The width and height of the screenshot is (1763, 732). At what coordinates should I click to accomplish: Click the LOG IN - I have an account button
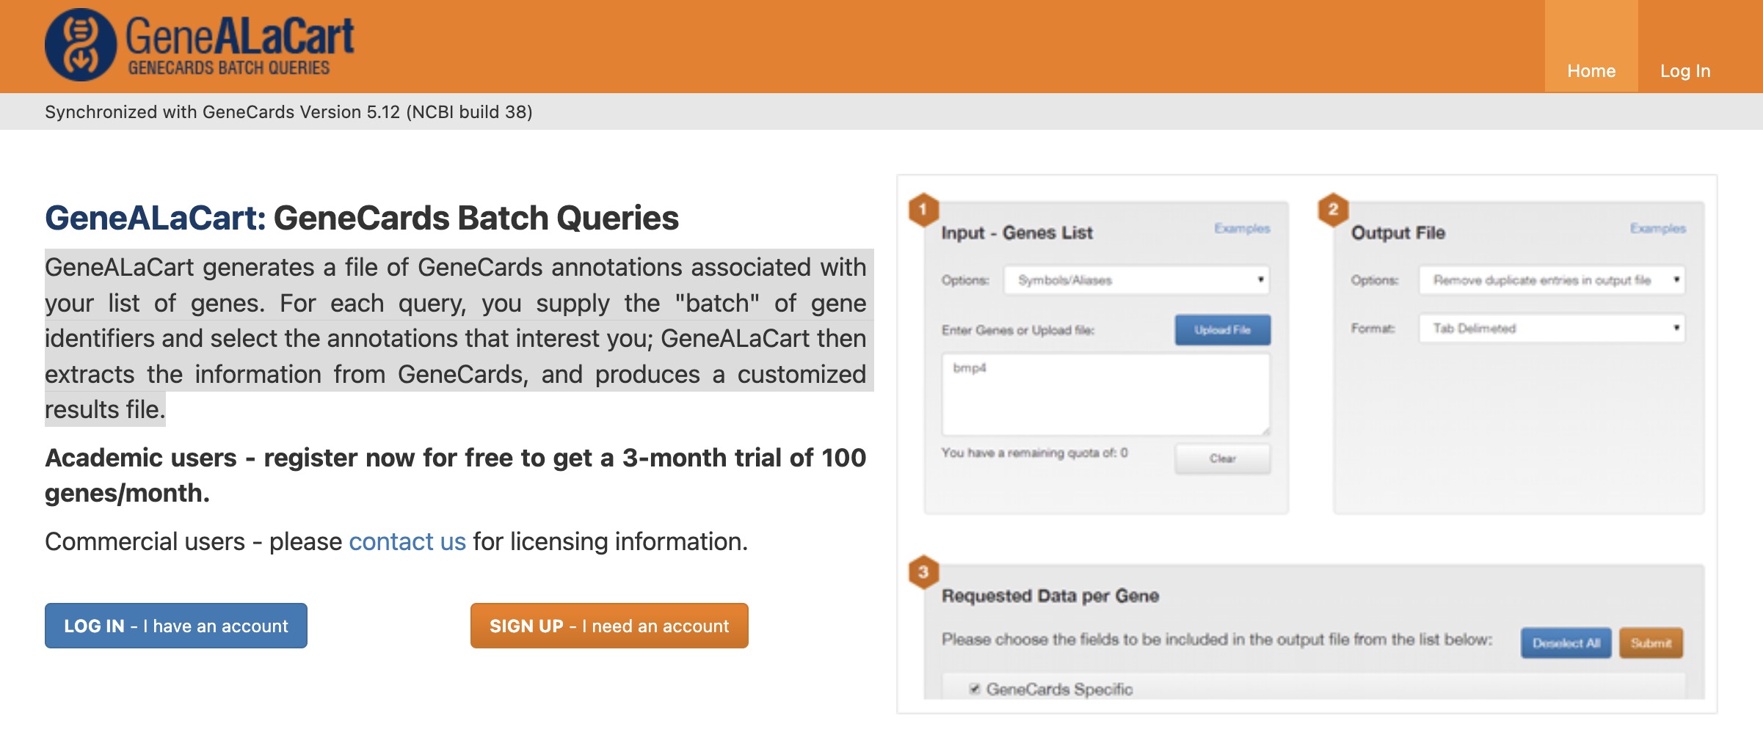(x=176, y=626)
